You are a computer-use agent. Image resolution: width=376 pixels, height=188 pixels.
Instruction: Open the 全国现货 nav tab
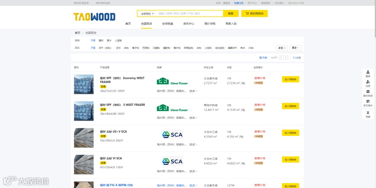(x=146, y=24)
